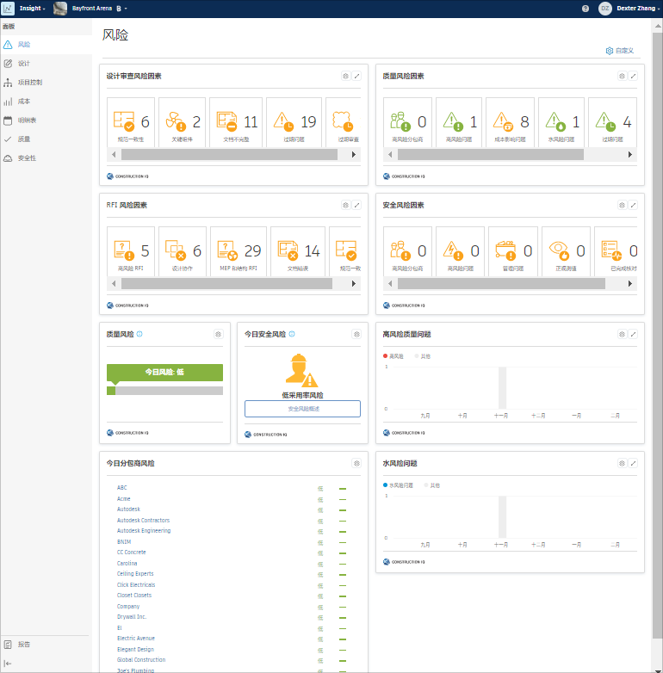Click the page vertical scrollbar down arrow
This screenshot has width=663, height=673.
[x=658, y=670]
